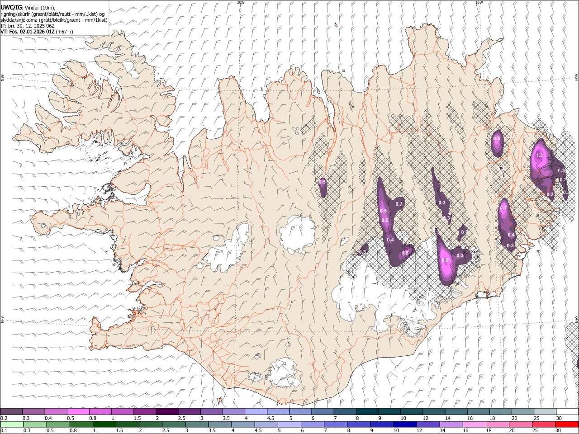Click the white 30 swatch in top scale
Screen dimensions: 579x434
[x=567, y=411]
